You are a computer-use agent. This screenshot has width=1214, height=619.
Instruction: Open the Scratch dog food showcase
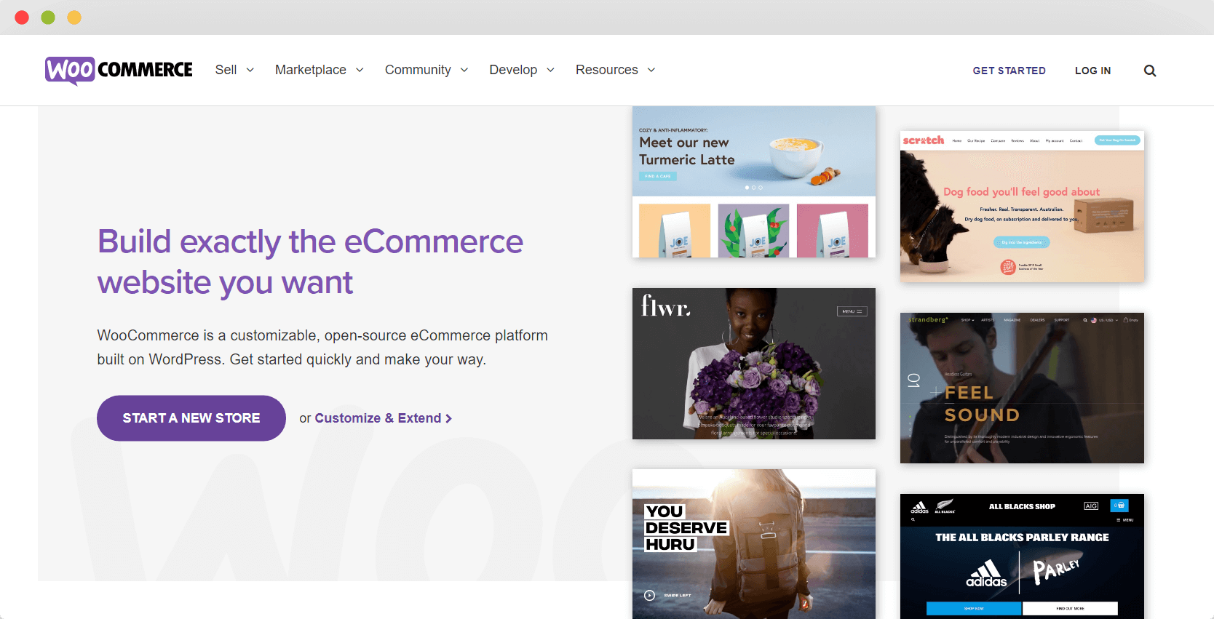pyautogui.click(x=1022, y=207)
